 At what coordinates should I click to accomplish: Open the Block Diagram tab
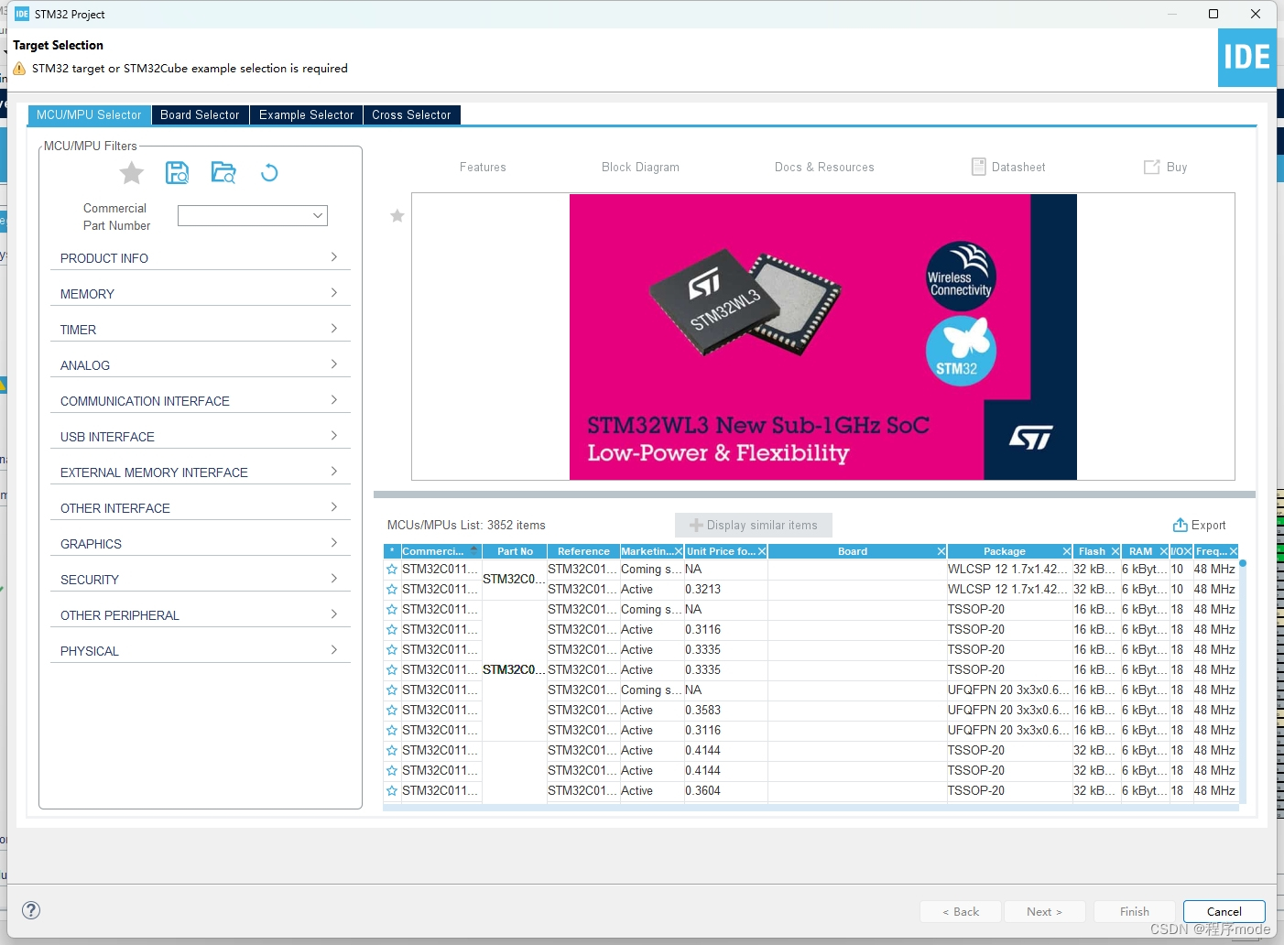(x=640, y=167)
